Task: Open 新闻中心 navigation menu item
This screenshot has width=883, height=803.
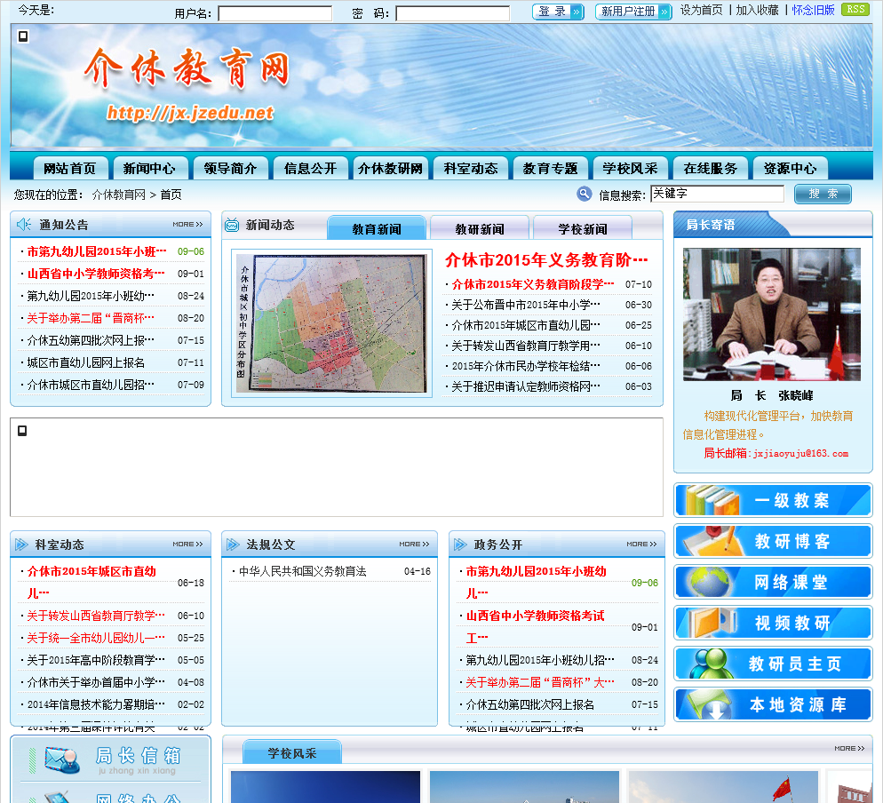Action: coord(149,169)
